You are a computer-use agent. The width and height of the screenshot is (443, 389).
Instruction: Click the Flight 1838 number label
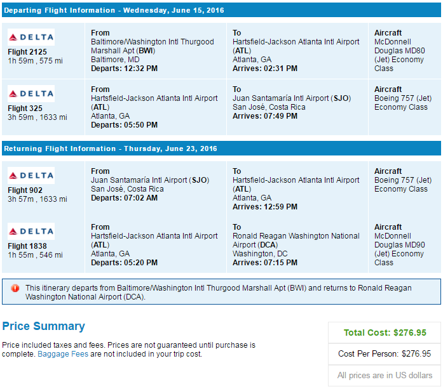[x=27, y=246]
